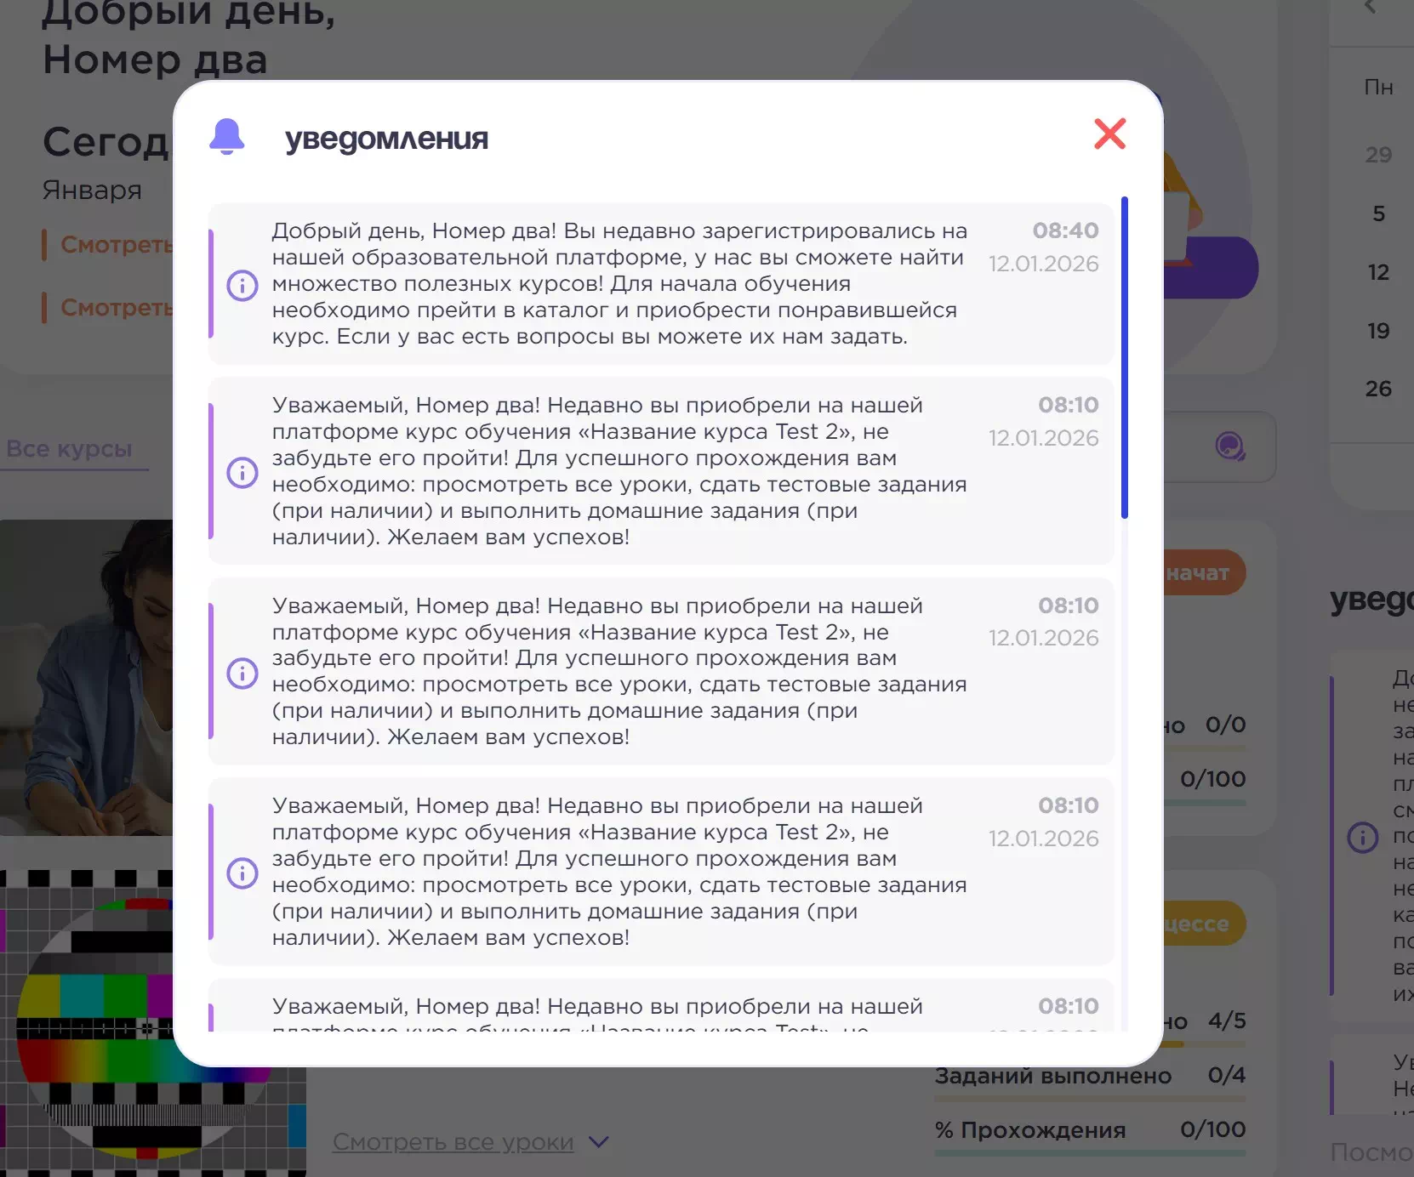
Task: Click info icon in the right notifications sidebar
Action: pyautogui.click(x=1363, y=837)
